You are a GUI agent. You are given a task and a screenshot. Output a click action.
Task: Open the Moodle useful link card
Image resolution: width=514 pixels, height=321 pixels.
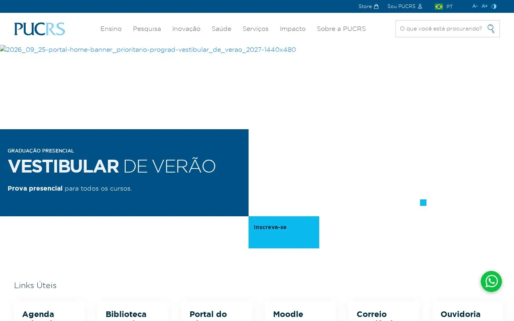[x=300, y=311]
